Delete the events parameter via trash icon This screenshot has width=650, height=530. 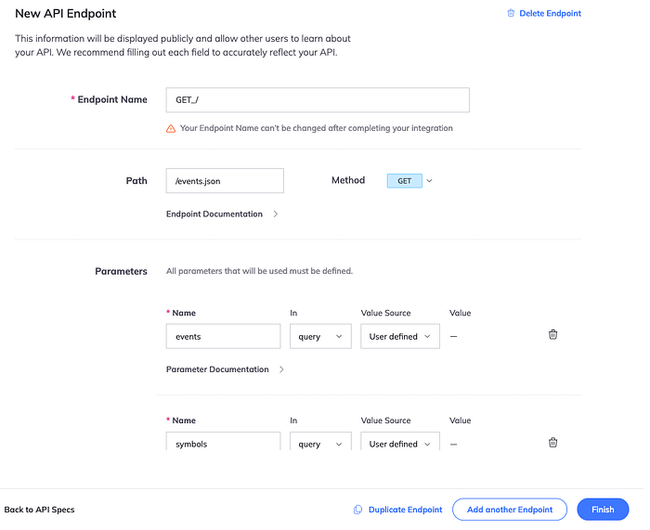[x=552, y=335]
